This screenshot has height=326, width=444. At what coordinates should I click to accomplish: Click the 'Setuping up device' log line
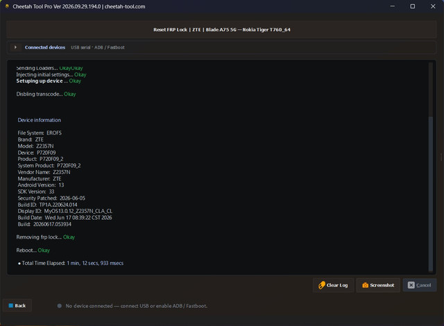(49, 81)
